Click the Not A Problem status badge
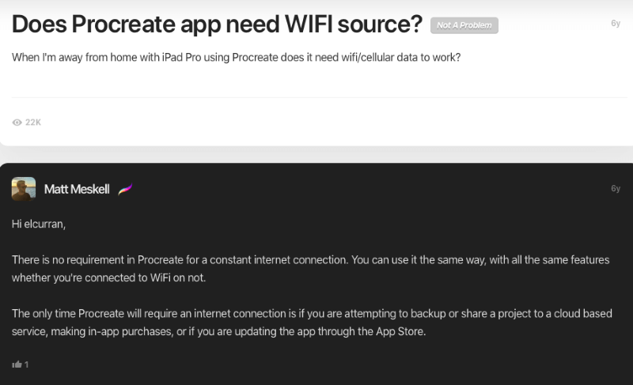The height and width of the screenshot is (385, 633). 464,25
